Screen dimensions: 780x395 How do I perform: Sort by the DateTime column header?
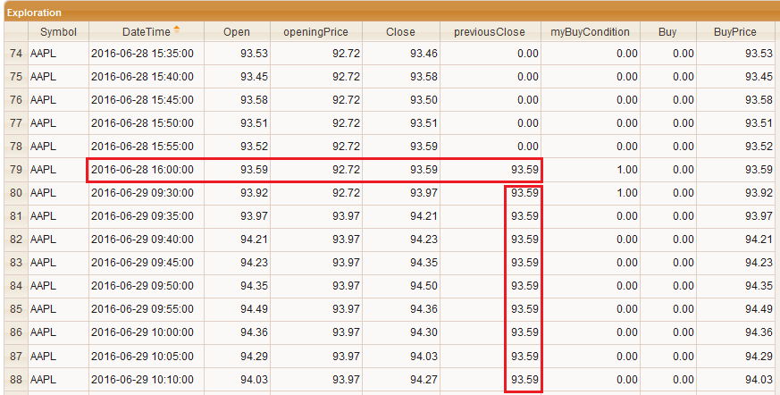point(147,32)
